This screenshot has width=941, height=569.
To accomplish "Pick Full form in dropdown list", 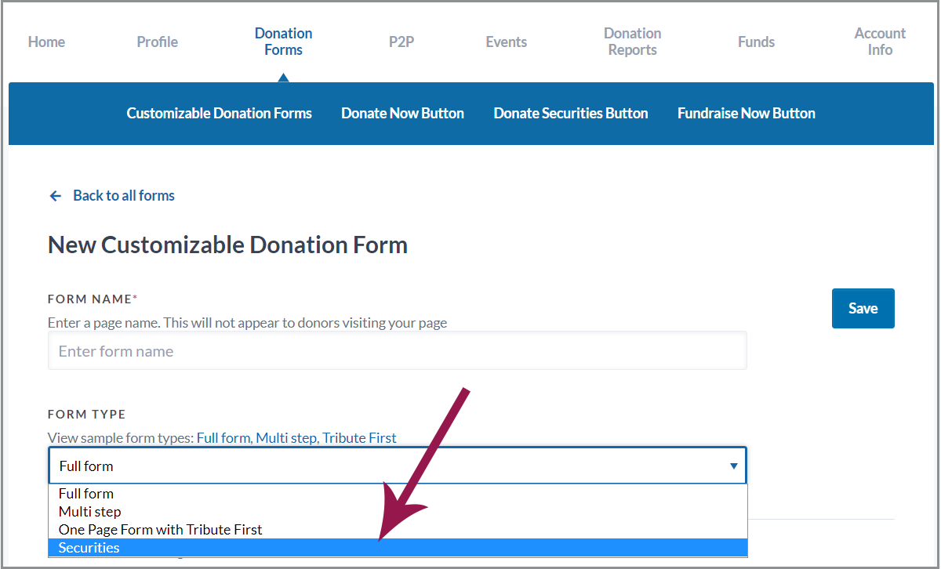I will [x=86, y=494].
